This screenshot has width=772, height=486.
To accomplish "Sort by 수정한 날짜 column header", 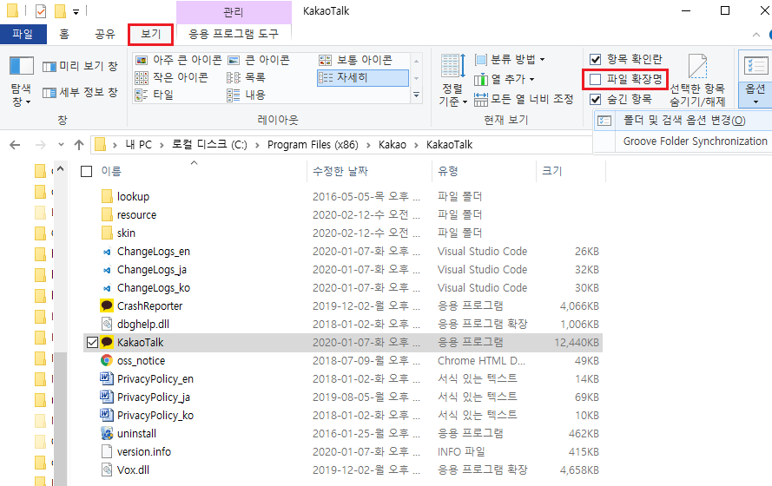I will 340,171.
